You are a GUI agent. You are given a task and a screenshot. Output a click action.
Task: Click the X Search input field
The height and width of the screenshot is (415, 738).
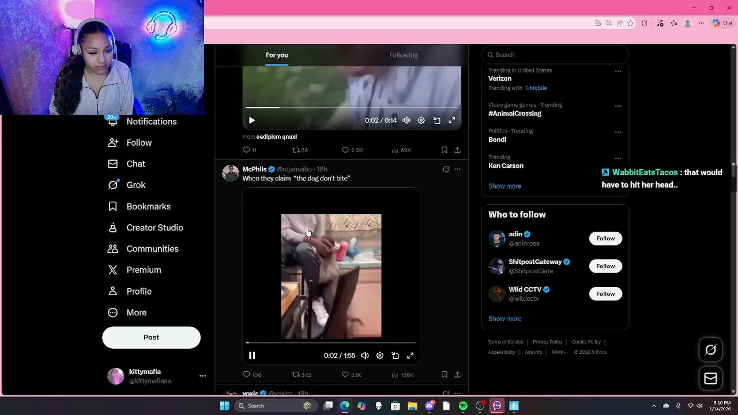(x=555, y=55)
